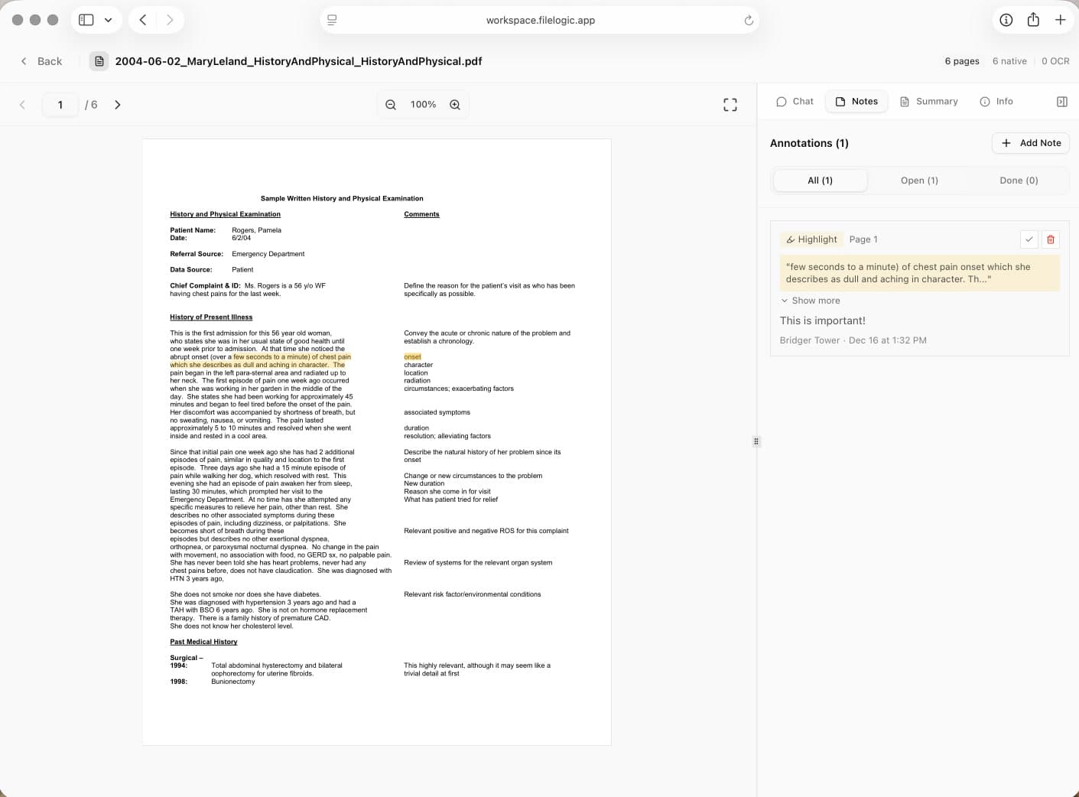The width and height of the screenshot is (1079, 797).
Task: Click the "0 OCR" label
Action: 1055,61
